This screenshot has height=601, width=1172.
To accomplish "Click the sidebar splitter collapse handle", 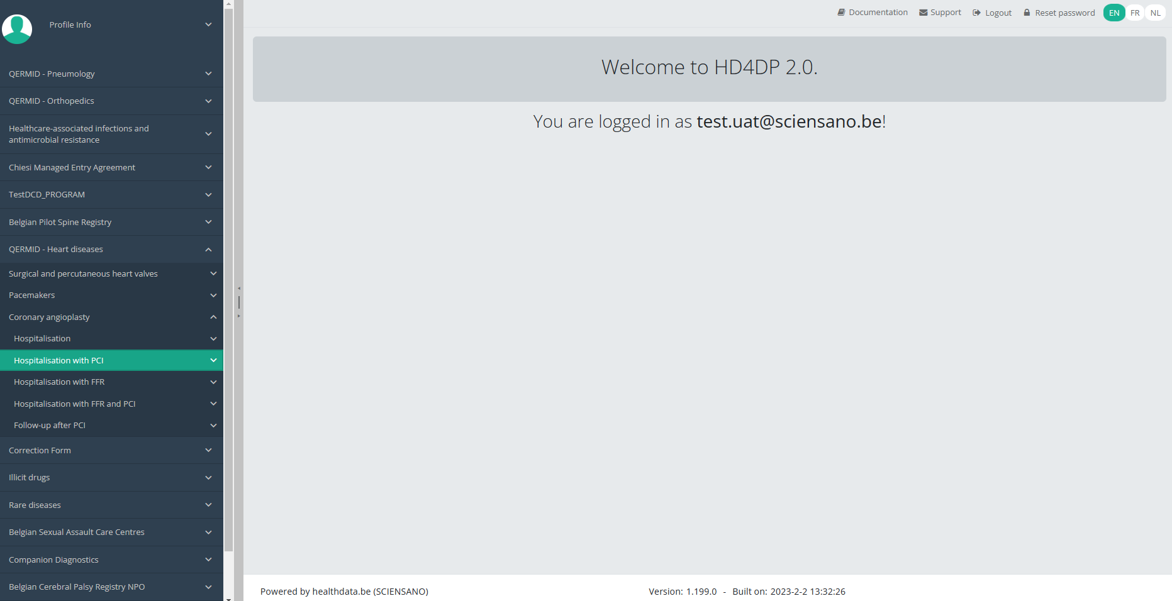I will tap(239, 302).
